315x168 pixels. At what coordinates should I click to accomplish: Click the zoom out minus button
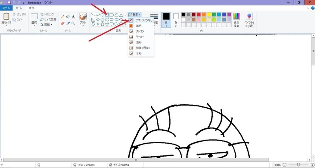(284, 165)
